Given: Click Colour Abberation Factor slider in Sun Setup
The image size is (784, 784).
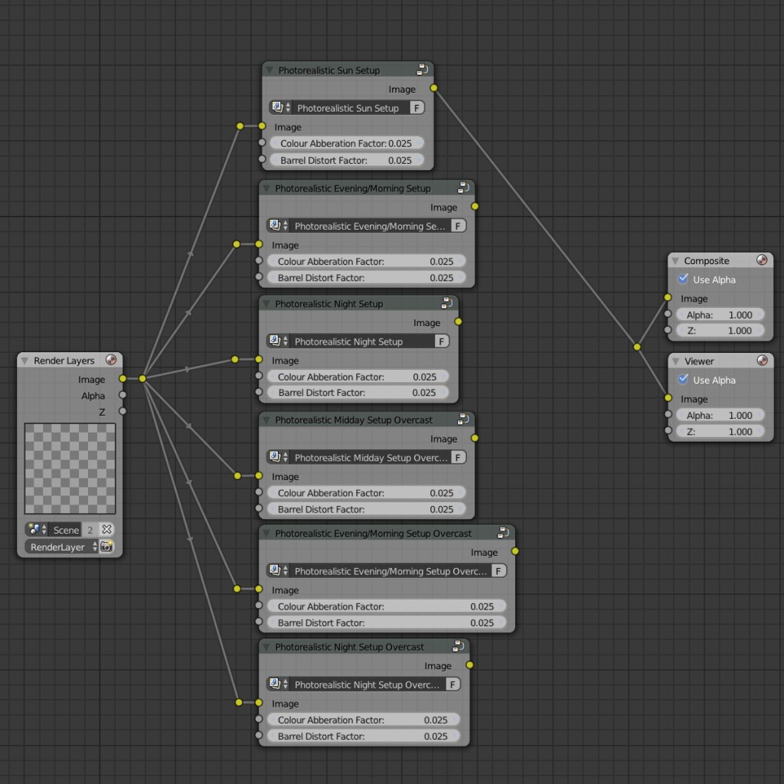Looking at the screenshot, I should pyautogui.click(x=346, y=143).
